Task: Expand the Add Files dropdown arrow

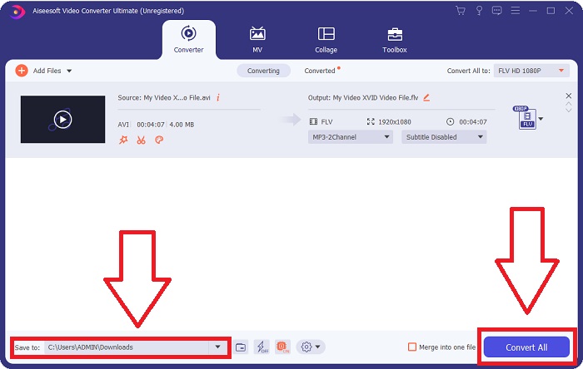Action: (69, 71)
